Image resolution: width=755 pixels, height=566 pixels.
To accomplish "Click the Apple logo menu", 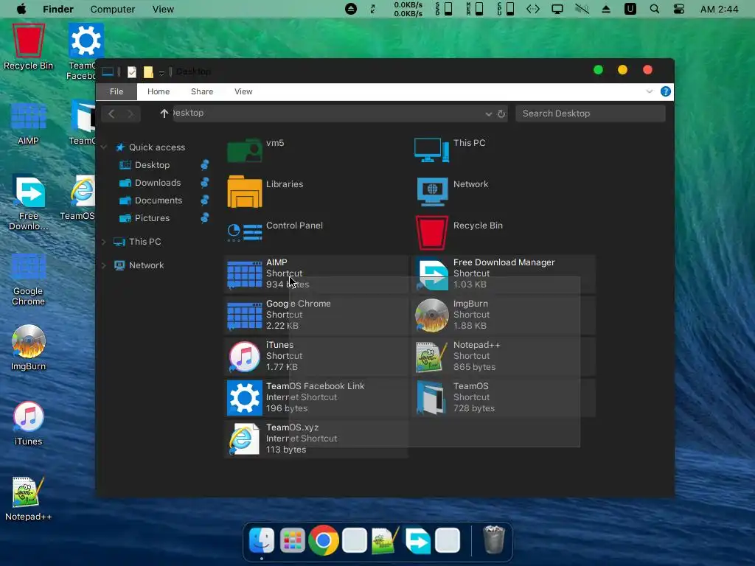I will point(21,9).
